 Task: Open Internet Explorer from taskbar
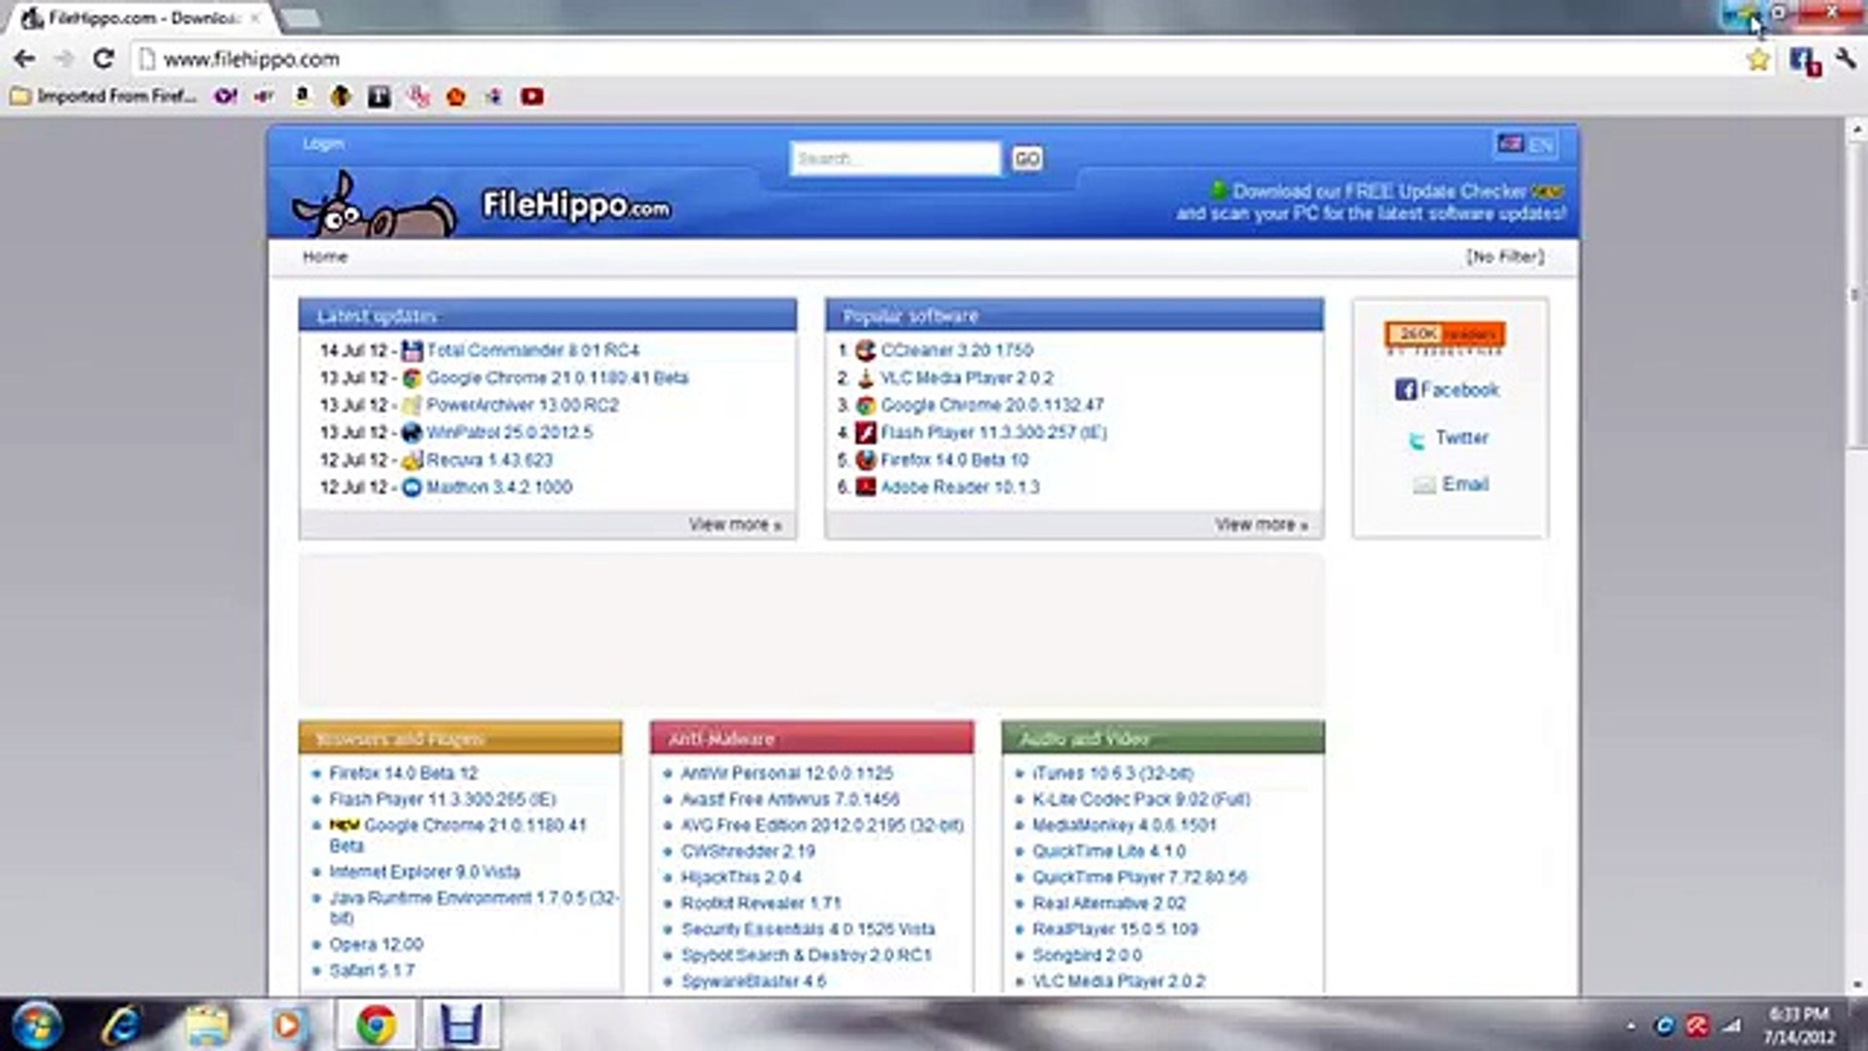pyautogui.click(x=122, y=1025)
